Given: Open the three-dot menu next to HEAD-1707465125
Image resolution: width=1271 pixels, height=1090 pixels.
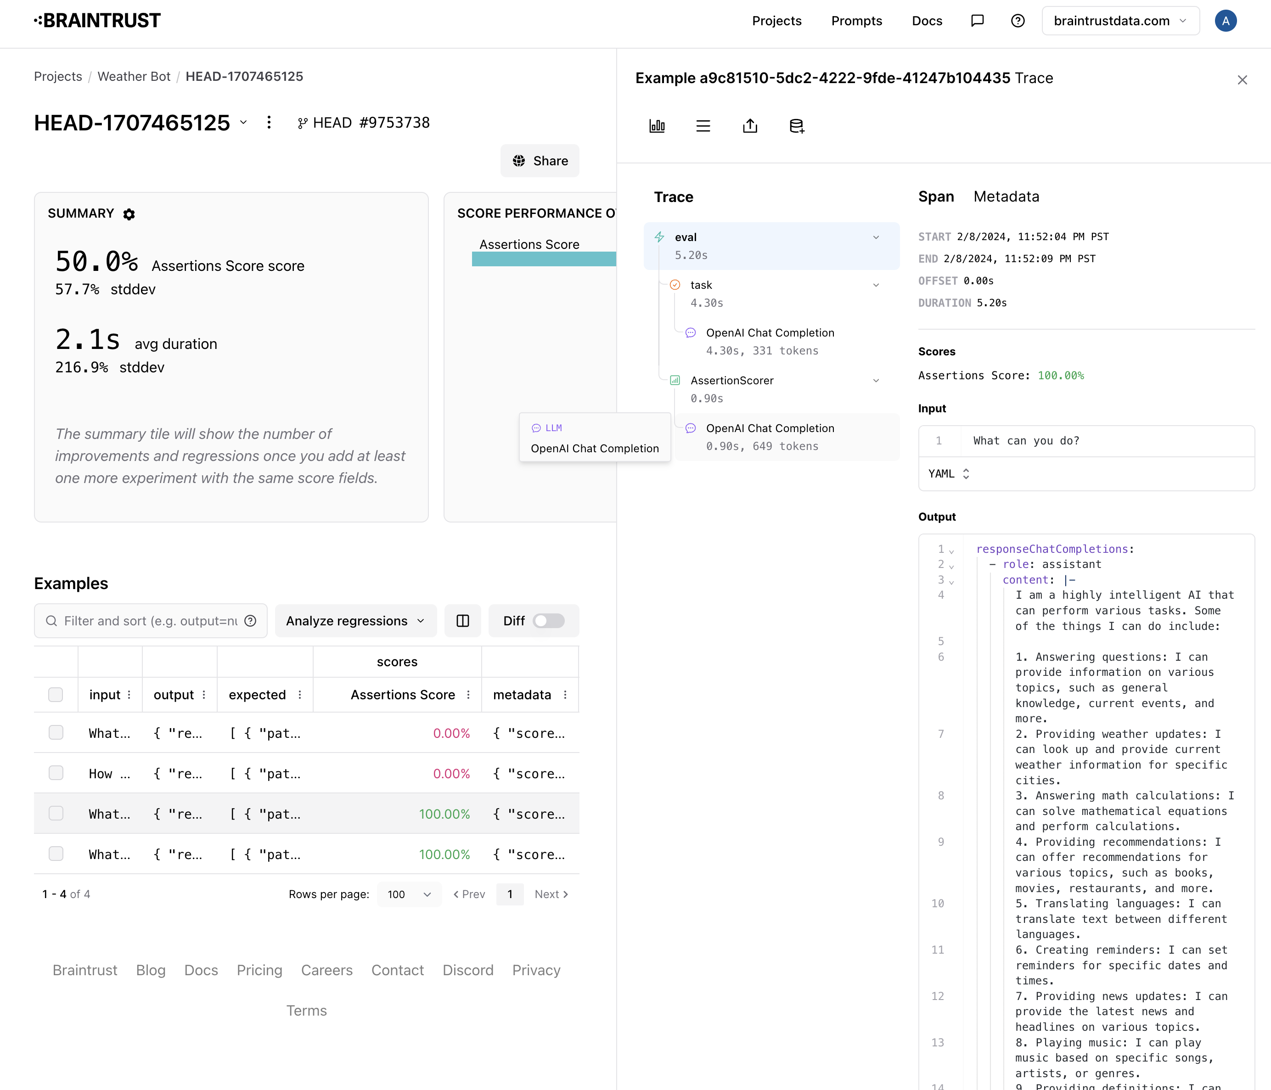Looking at the screenshot, I should [x=269, y=123].
